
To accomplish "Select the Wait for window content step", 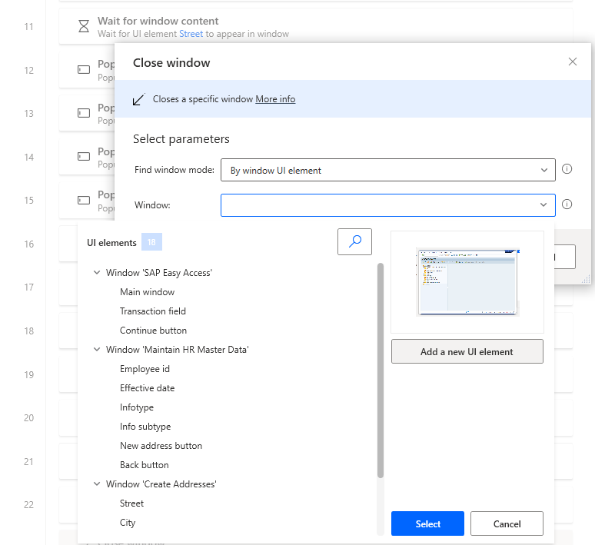I will coord(316,27).
